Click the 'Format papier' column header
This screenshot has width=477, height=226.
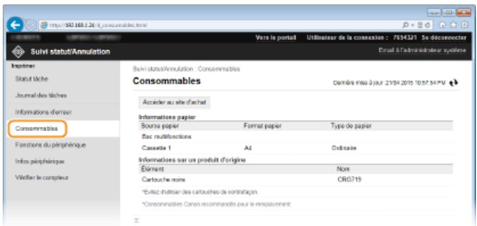pyautogui.click(x=262, y=126)
